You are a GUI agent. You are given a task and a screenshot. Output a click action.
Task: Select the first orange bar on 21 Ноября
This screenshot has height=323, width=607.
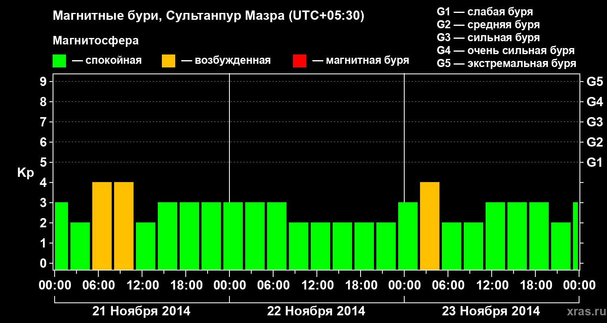[x=102, y=226]
